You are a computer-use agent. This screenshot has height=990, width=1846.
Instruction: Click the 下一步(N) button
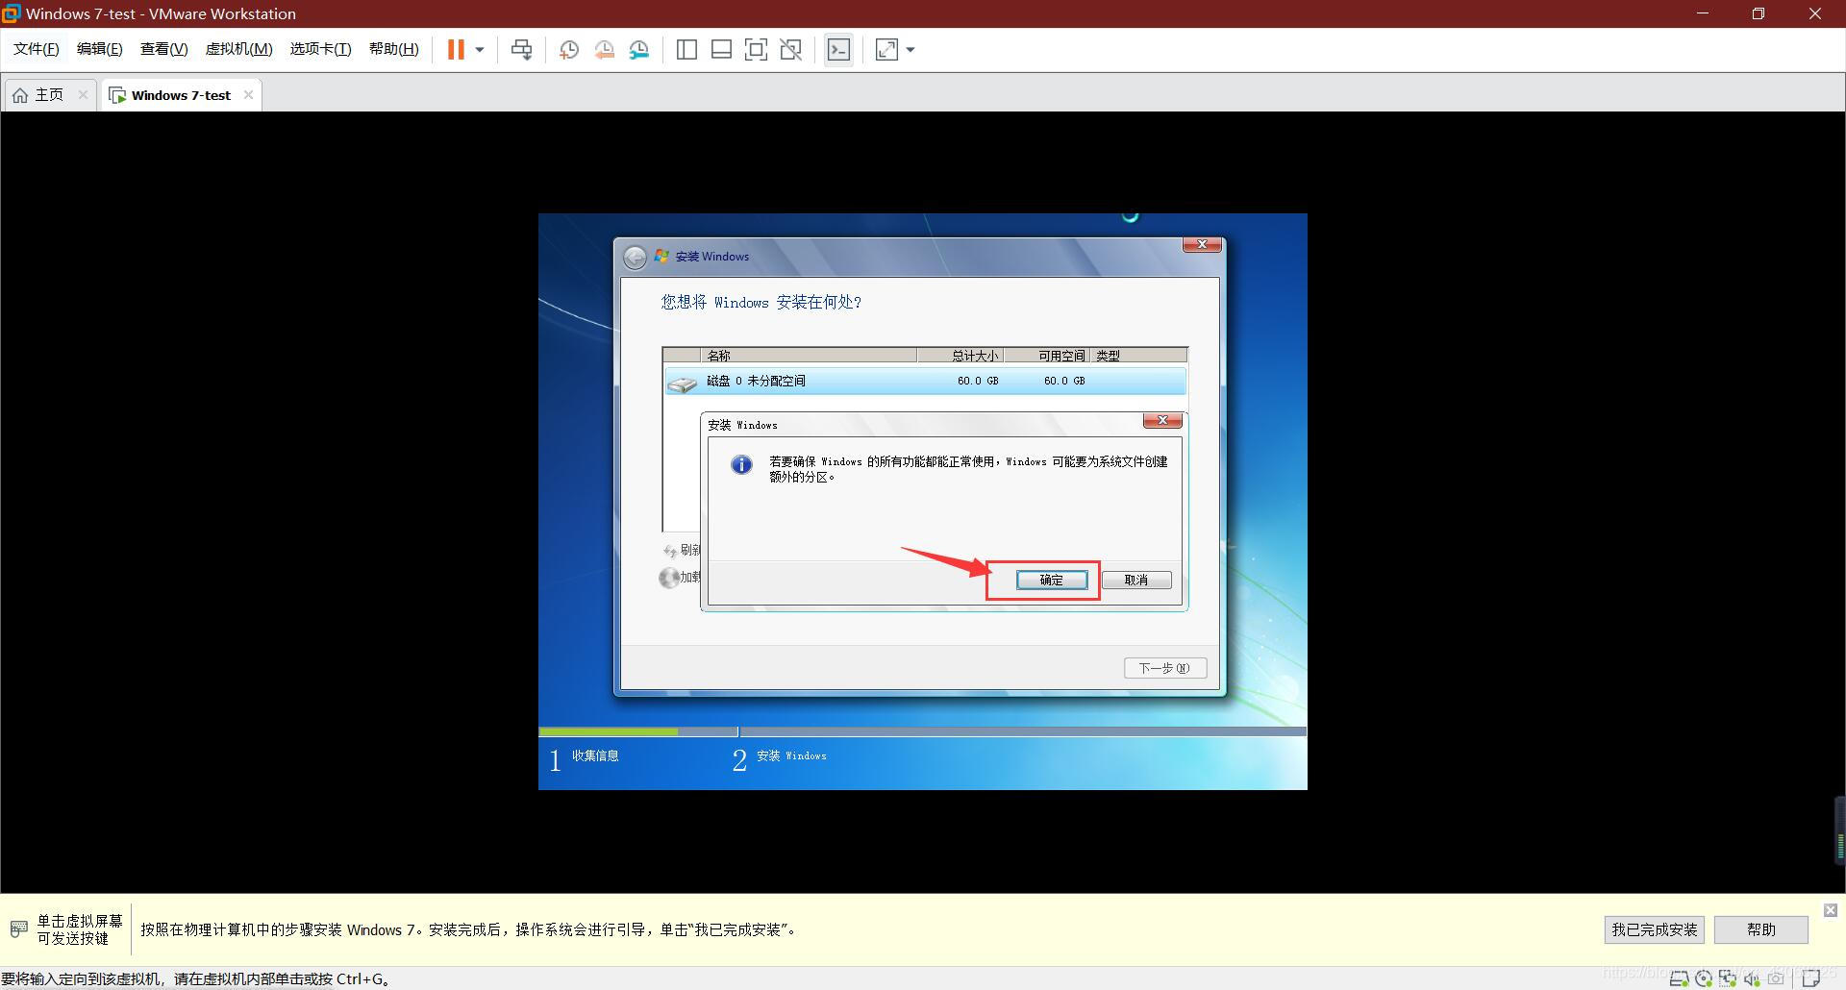pyautogui.click(x=1165, y=668)
